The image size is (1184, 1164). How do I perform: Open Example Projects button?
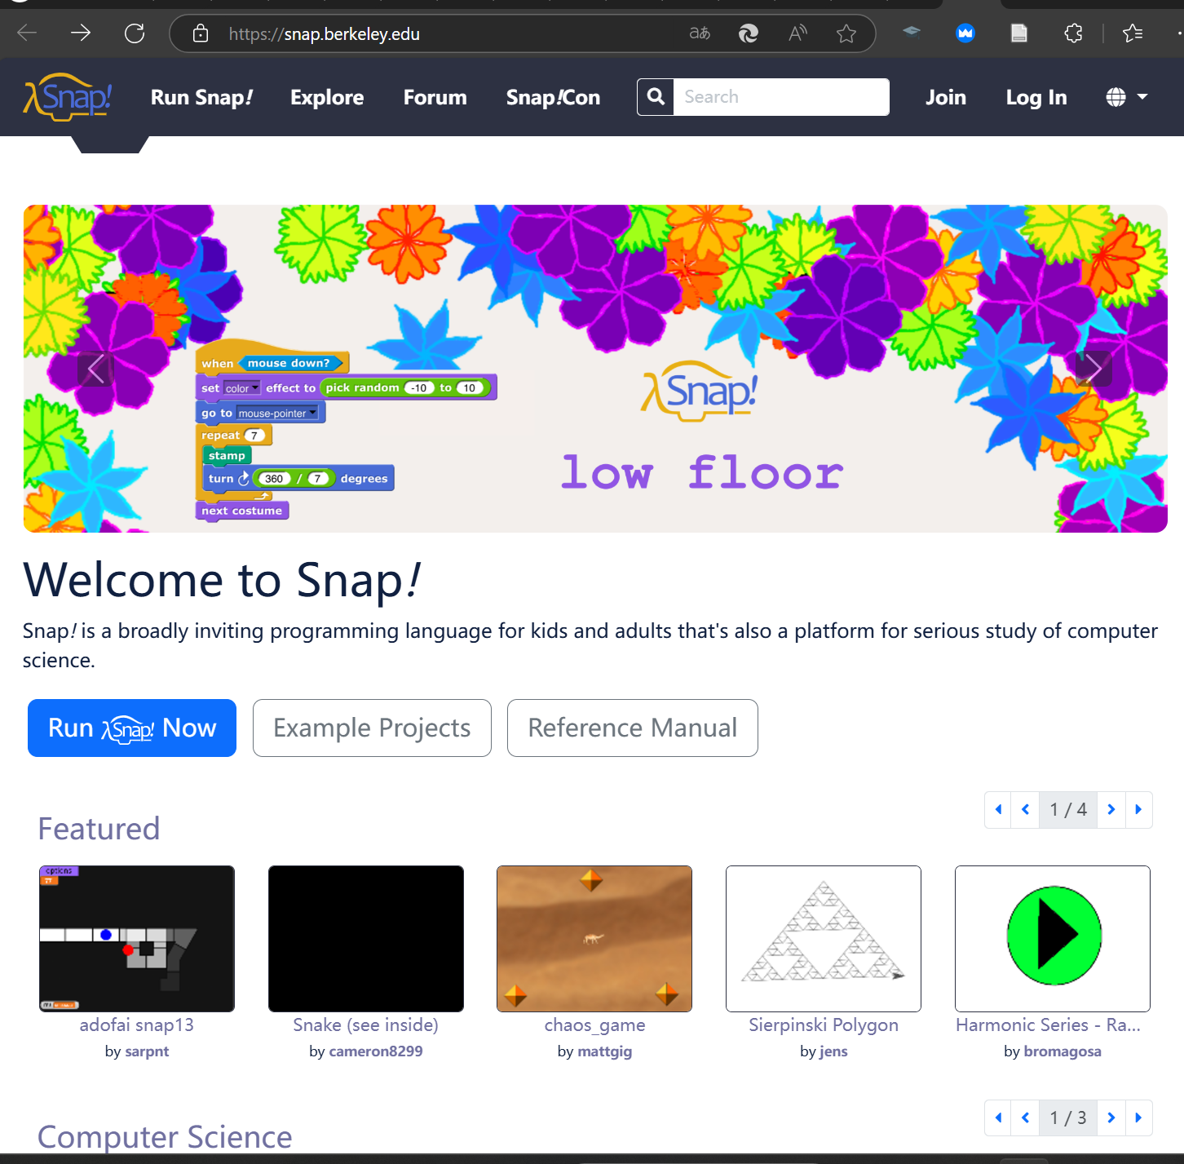tap(372, 728)
